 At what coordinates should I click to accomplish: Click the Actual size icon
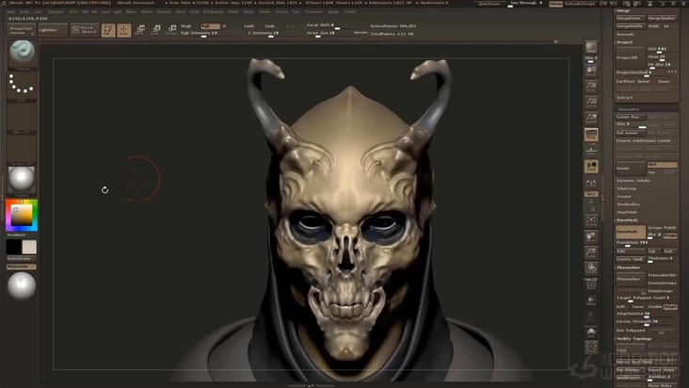[x=591, y=103]
